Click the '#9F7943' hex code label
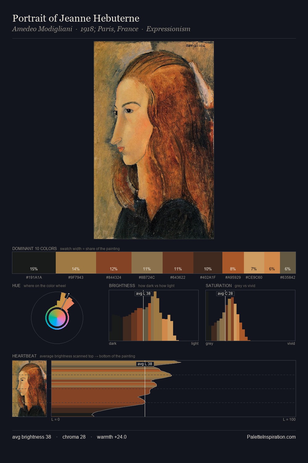308x463 pixels. [76, 277]
